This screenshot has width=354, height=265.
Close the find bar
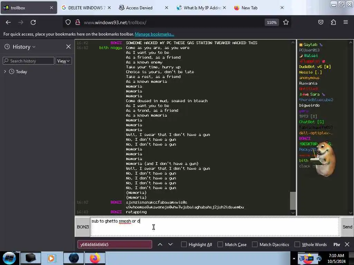pos(347,244)
